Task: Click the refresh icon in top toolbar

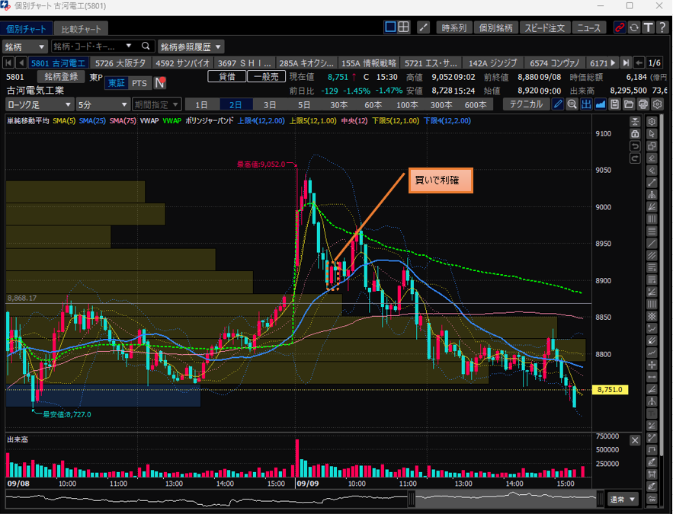Action: coord(633,27)
